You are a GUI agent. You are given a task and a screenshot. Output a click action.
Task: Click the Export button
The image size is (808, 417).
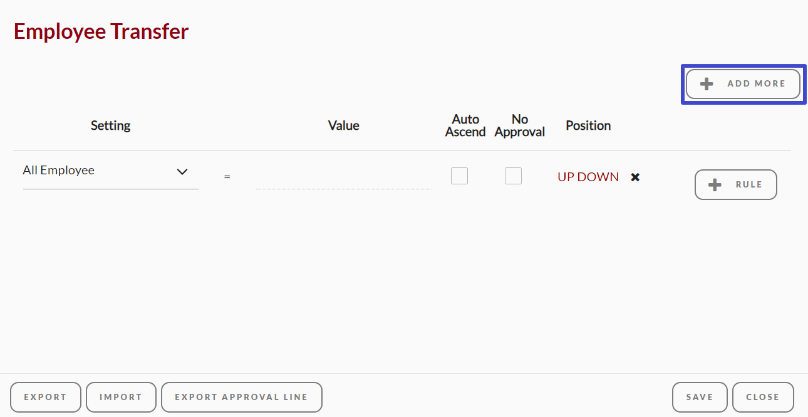point(46,397)
